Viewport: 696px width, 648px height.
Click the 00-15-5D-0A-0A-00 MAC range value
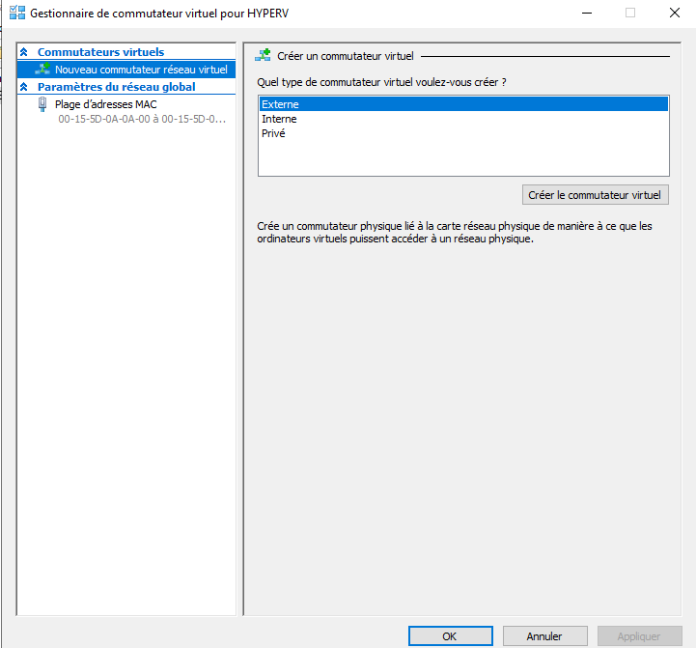pos(141,120)
